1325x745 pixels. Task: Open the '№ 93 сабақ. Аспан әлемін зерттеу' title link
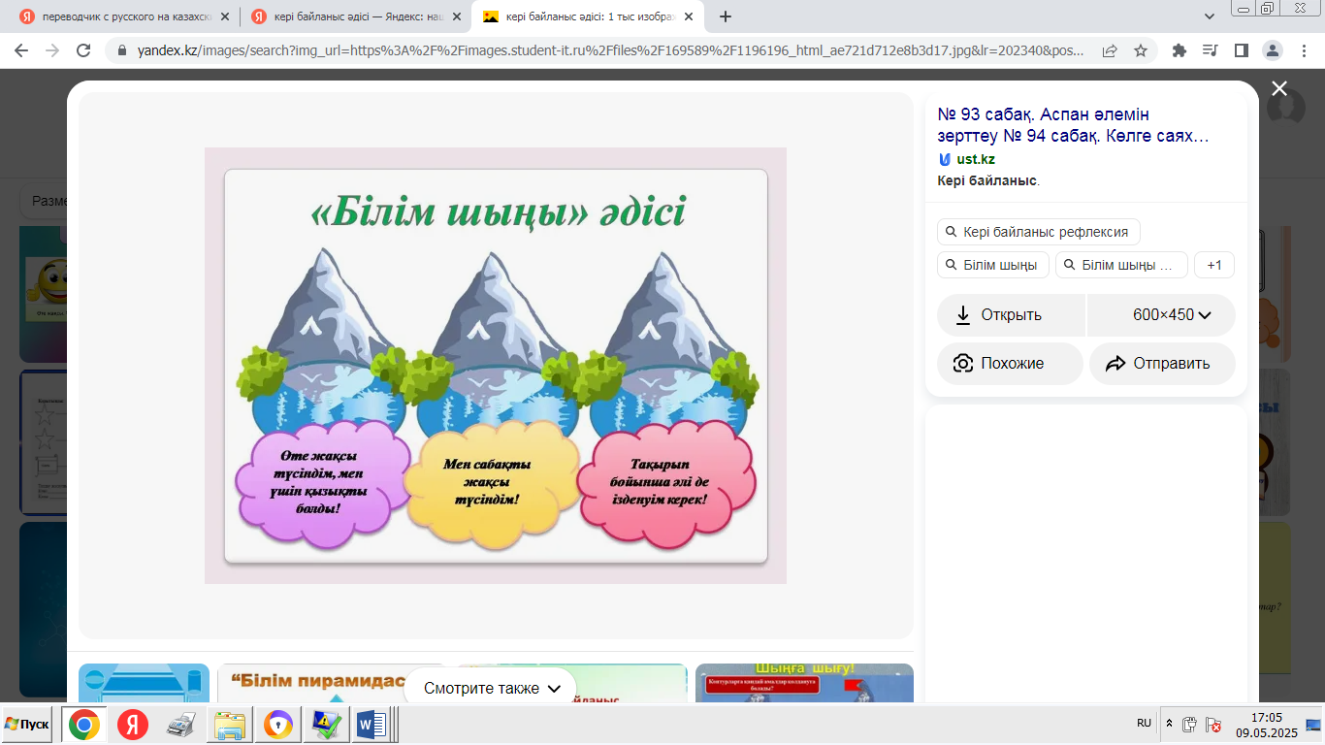click(x=1073, y=125)
